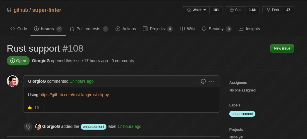Click the sidebar enhancement label
Image resolution: width=307 pixels, height=139 pixels.
click(242, 114)
